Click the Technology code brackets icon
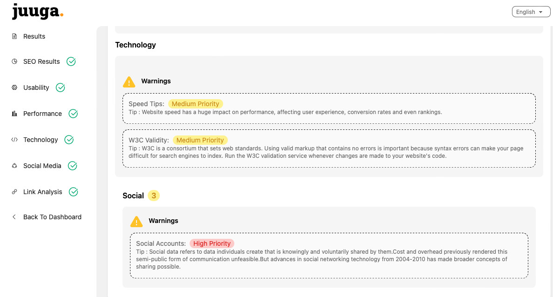This screenshot has width=553, height=297. [x=14, y=140]
